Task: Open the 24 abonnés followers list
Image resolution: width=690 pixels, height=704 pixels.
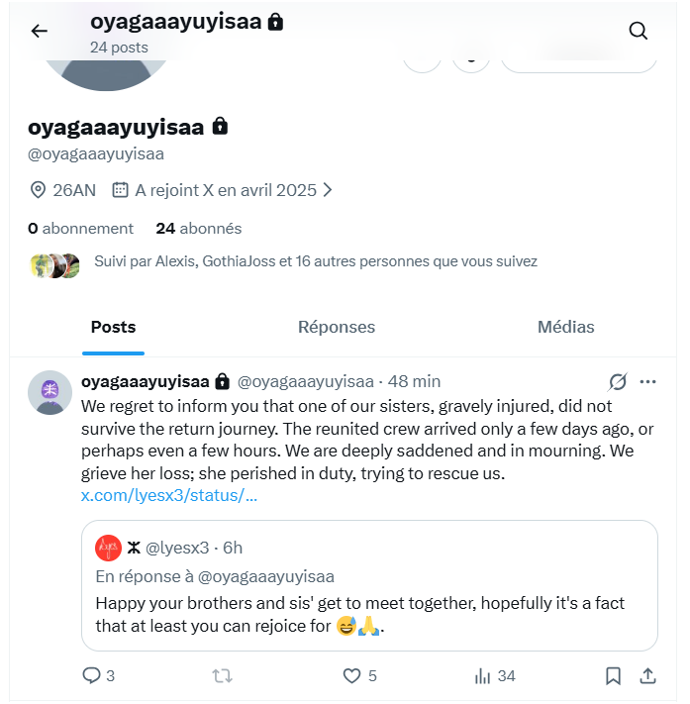Action: point(198,228)
